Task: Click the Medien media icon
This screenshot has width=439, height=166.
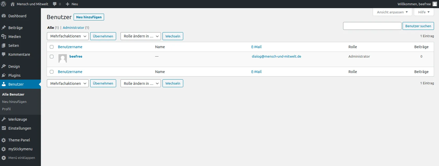Action: [x=4, y=37]
